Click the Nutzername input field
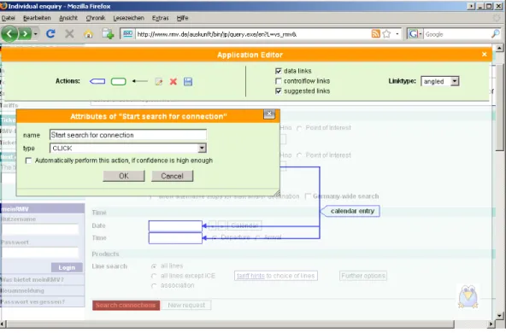 [x=40, y=229]
